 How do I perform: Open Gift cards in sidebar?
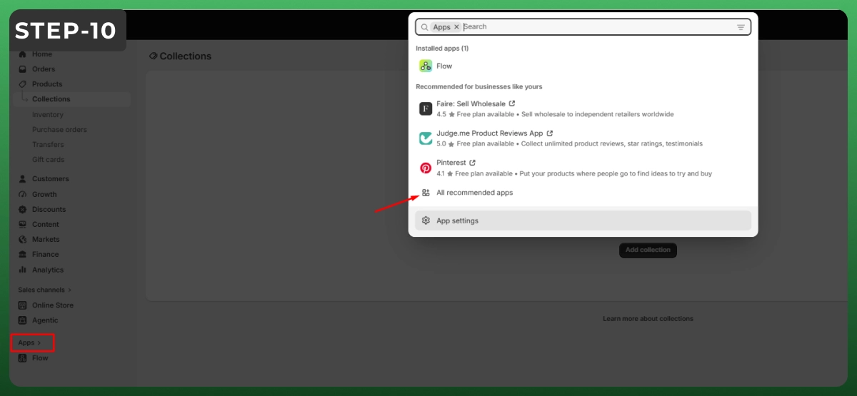pyautogui.click(x=48, y=160)
